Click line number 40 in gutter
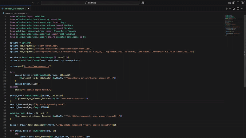This screenshot has width=246, height=138. click(x=5, y=131)
